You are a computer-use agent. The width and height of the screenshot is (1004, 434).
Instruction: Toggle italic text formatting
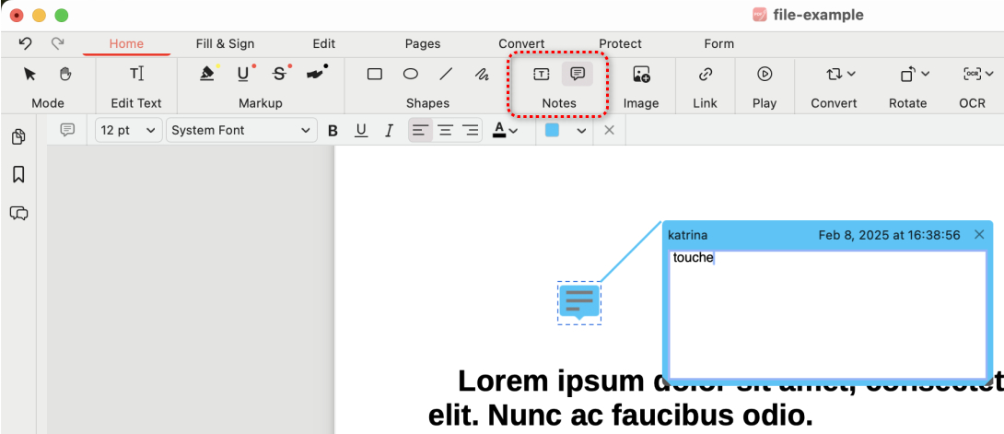pyautogui.click(x=389, y=131)
